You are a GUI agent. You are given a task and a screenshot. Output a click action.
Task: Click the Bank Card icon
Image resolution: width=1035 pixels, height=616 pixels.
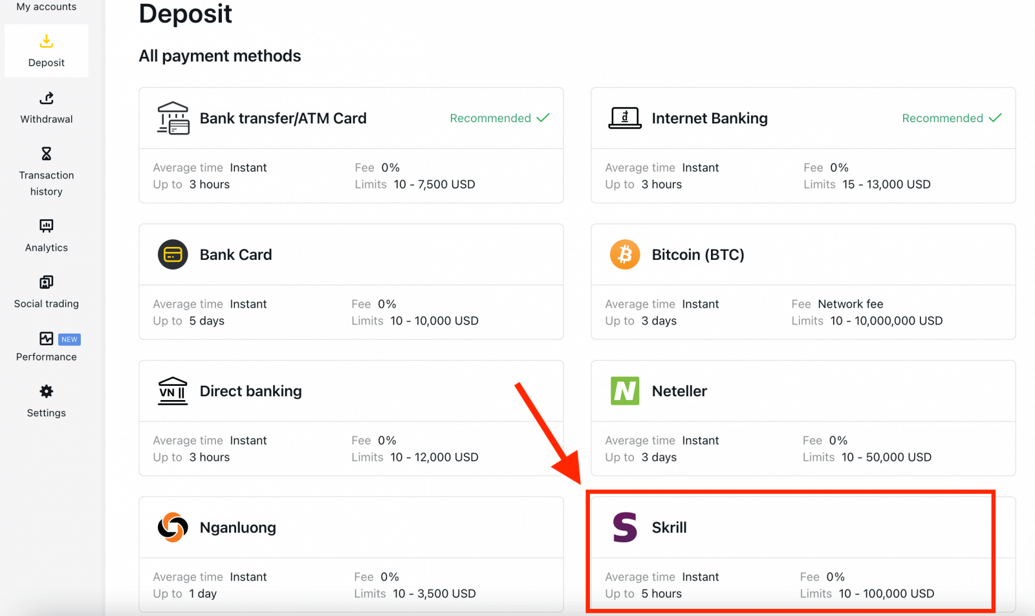tap(173, 255)
